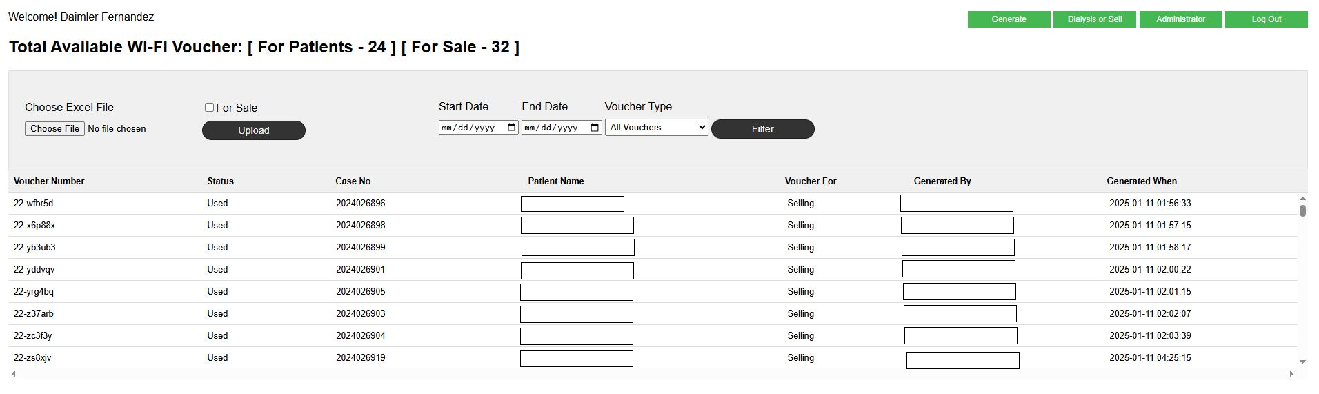Click the horizontal scroll right arrow
This screenshot has height=394, width=1319.
[1291, 373]
